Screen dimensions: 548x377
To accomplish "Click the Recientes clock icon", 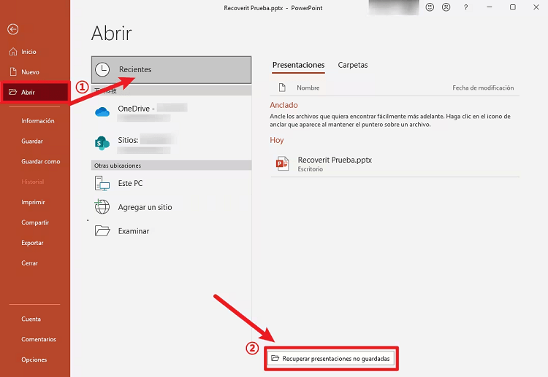I will [102, 69].
